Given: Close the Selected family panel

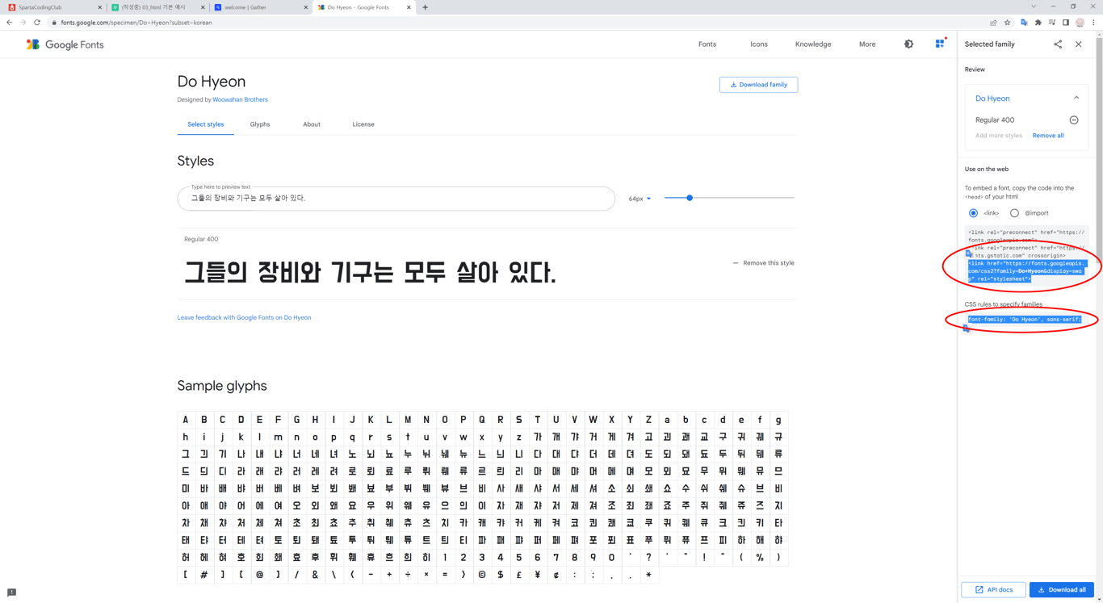Looking at the screenshot, I should 1079,44.
